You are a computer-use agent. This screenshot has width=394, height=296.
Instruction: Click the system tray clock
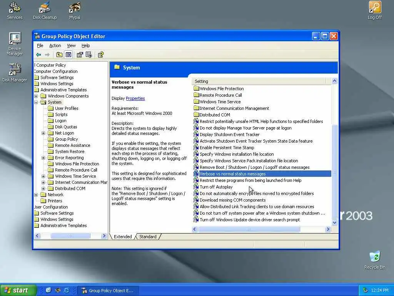(x=379, y=290)
